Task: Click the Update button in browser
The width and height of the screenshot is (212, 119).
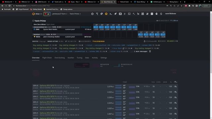Action: pos(206,6)
